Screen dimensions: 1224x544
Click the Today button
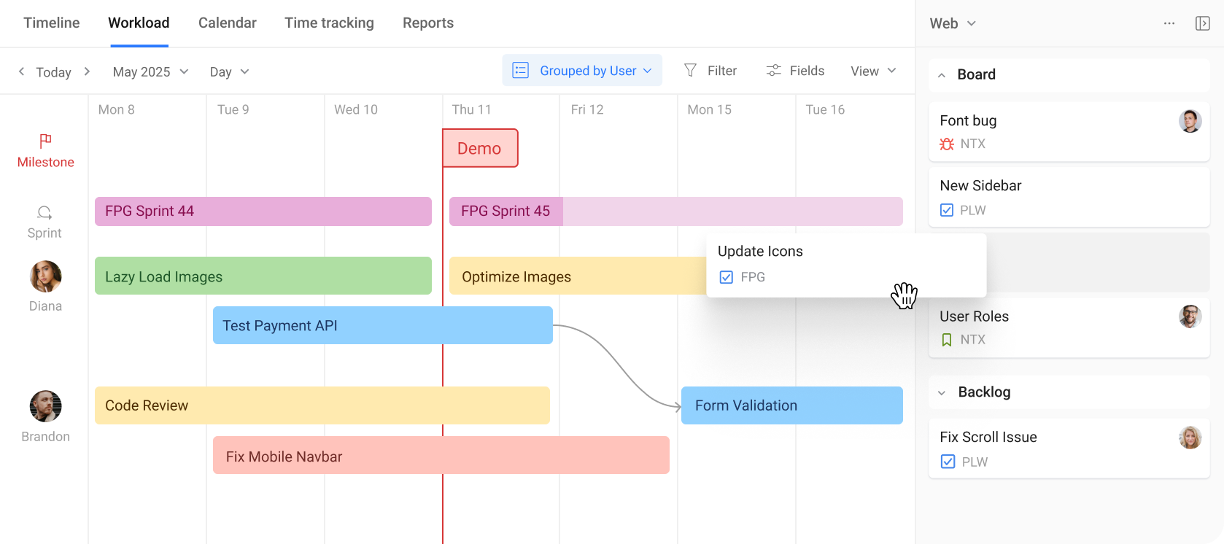53,71
